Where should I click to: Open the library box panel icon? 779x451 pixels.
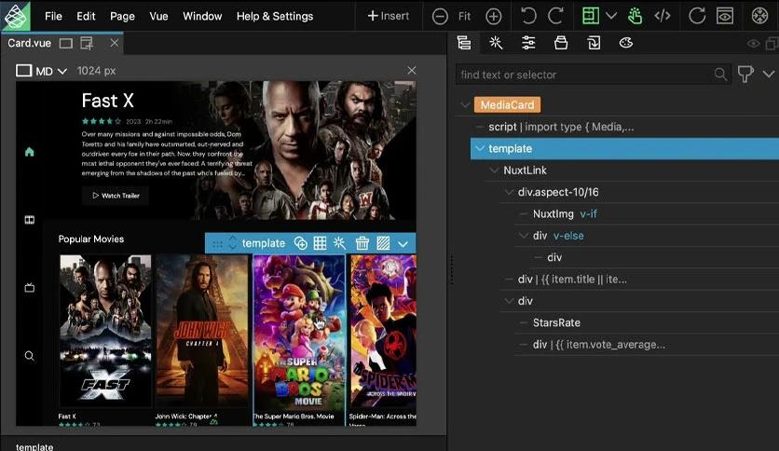click(x=561, y=43)
